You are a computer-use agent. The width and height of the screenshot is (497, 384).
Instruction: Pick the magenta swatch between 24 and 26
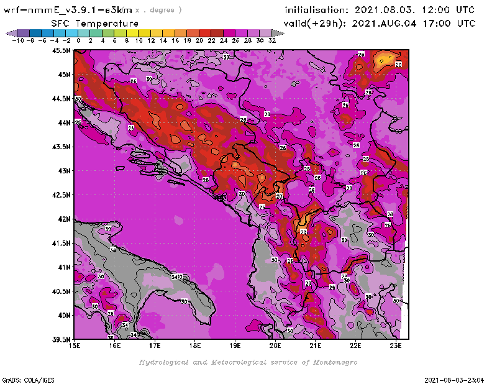[x=229, y=33]
